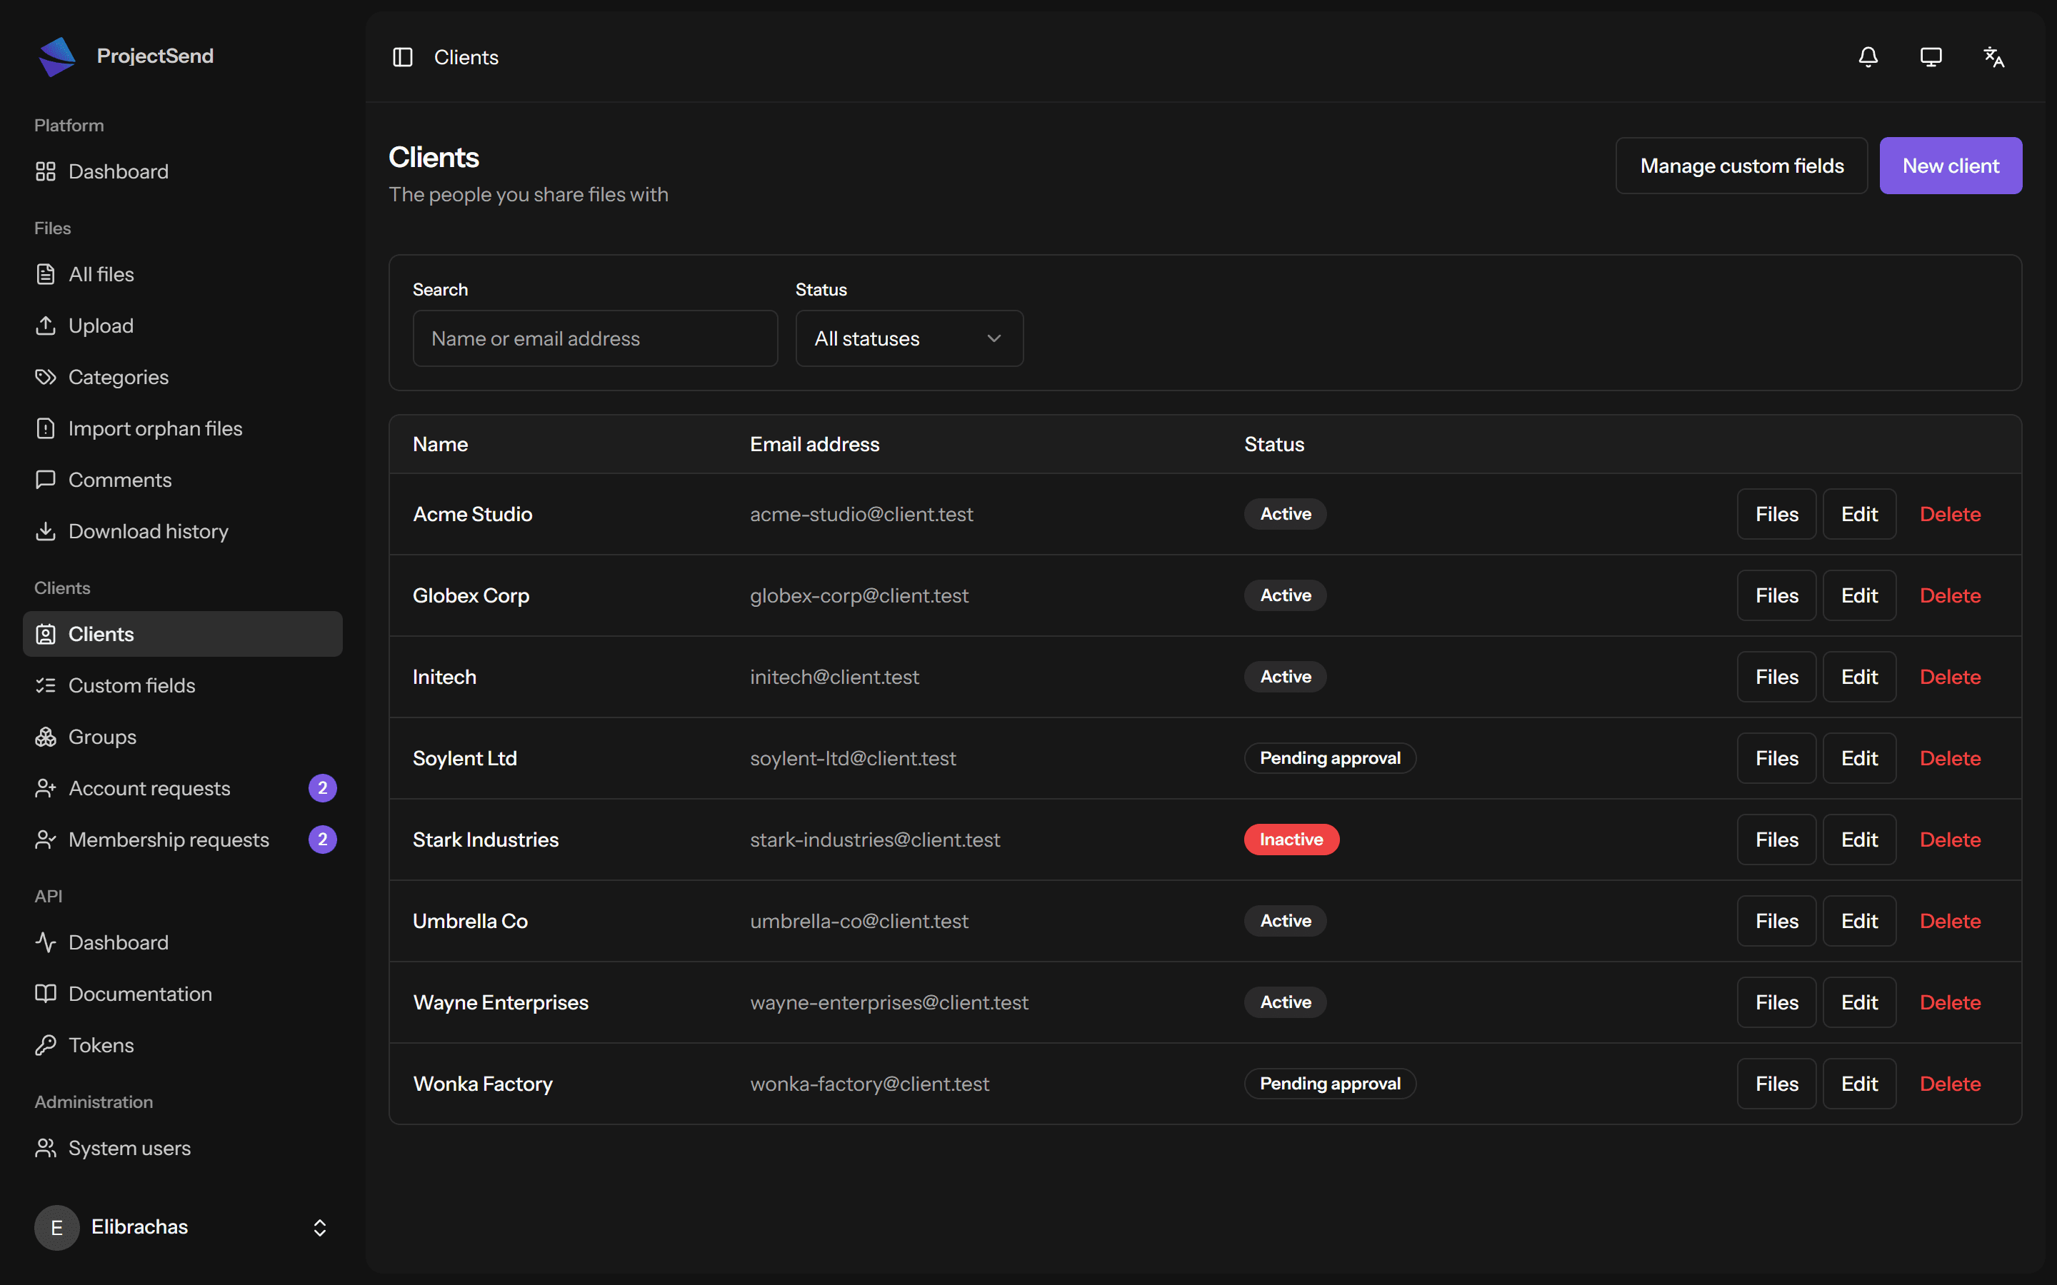This screenshot has height=1285, width=2057.
Task: Click the Globex Corp client name
Action: coord(471,596)
